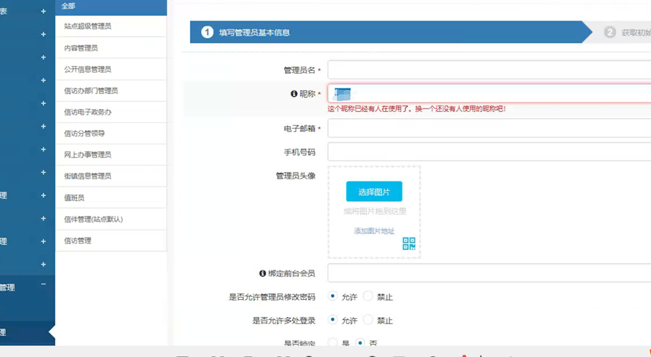Viewport: 651px width, 357px height.
Task: Focus the 管理员名 input field
Action: click(488, 70)
